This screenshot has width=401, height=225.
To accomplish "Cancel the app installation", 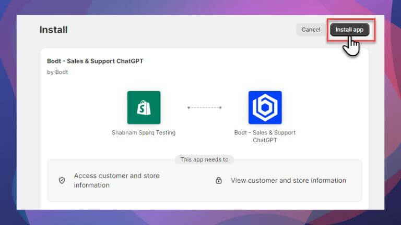I will (311, 30).
